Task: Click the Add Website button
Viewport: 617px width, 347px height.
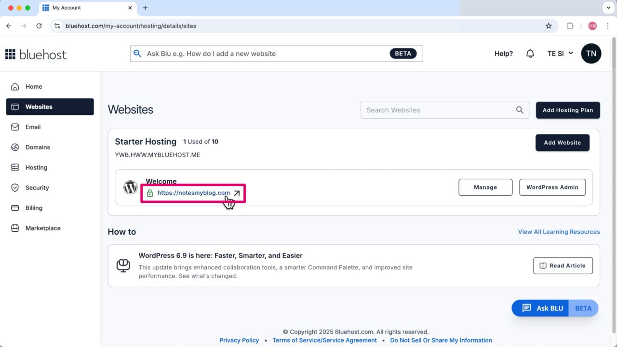Action: click(x=562, y=143)
